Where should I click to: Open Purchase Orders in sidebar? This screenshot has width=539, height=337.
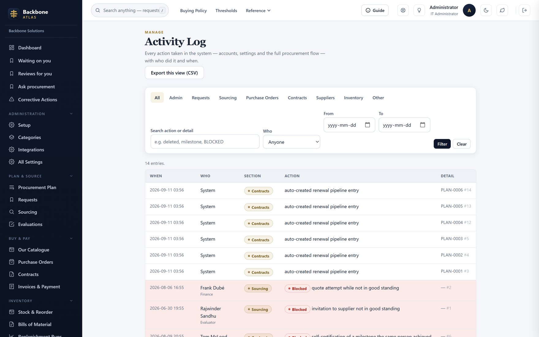pos(41,262)
